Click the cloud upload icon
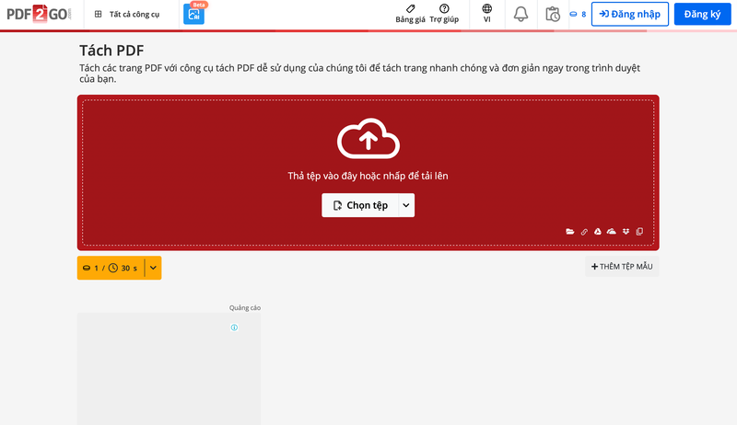The height and width of the screenshot is (425, 737). pyautogui.click(x=368, y=138)
